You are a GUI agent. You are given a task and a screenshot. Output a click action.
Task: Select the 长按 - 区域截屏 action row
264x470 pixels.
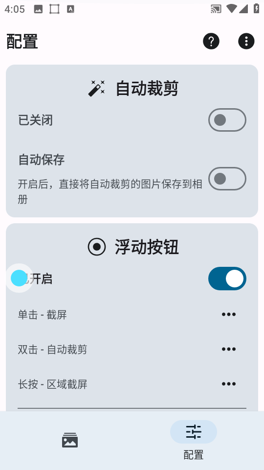132,384
